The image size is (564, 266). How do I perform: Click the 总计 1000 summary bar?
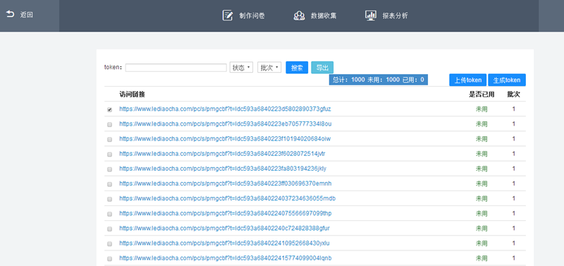point(379,80)
